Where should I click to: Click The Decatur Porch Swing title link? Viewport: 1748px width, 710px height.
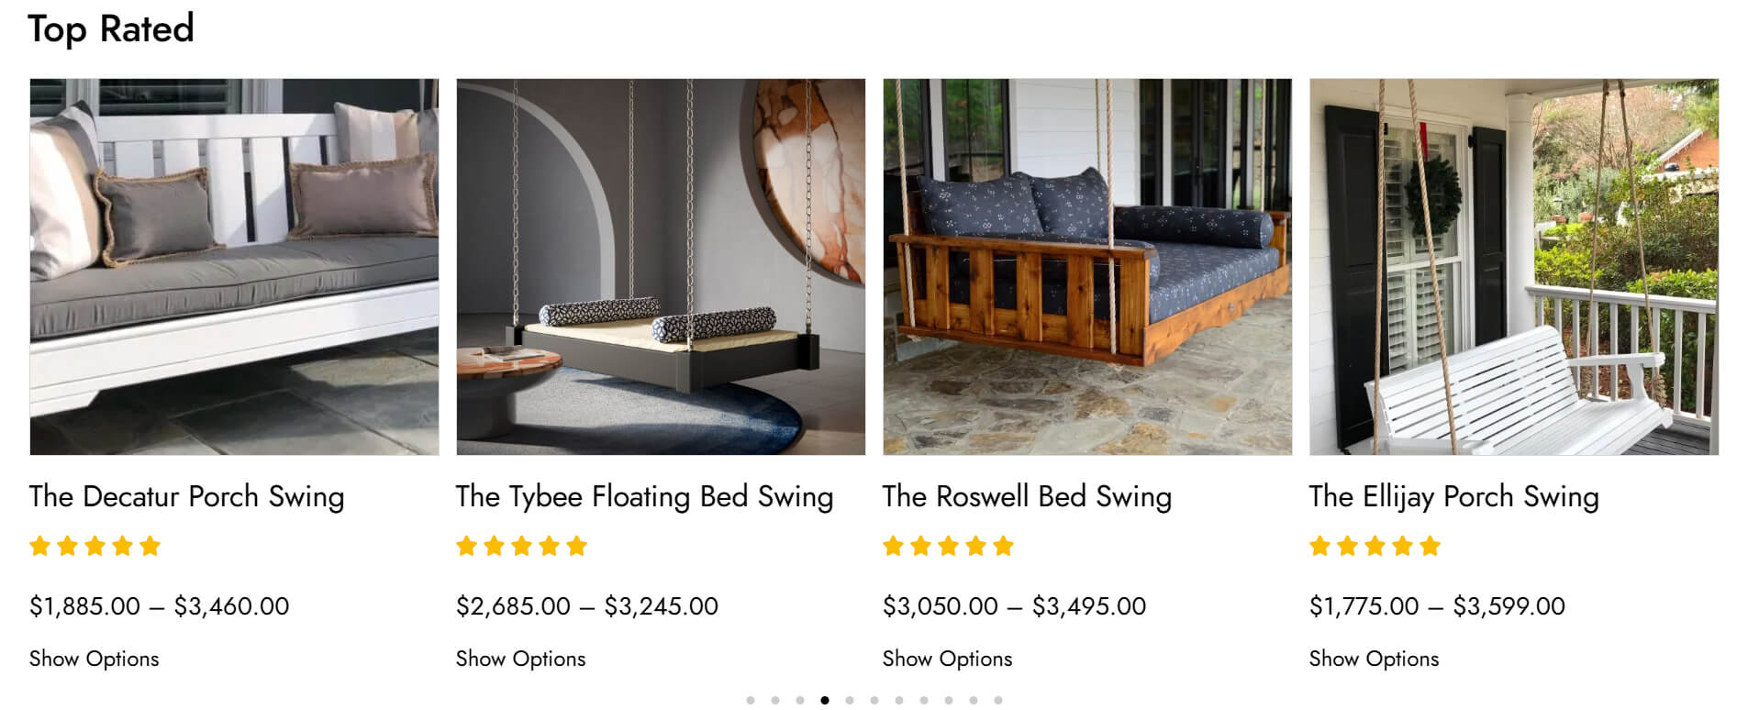pos(187,496)
